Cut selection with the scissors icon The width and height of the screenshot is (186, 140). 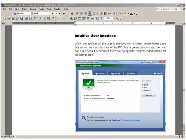point(40,18)
